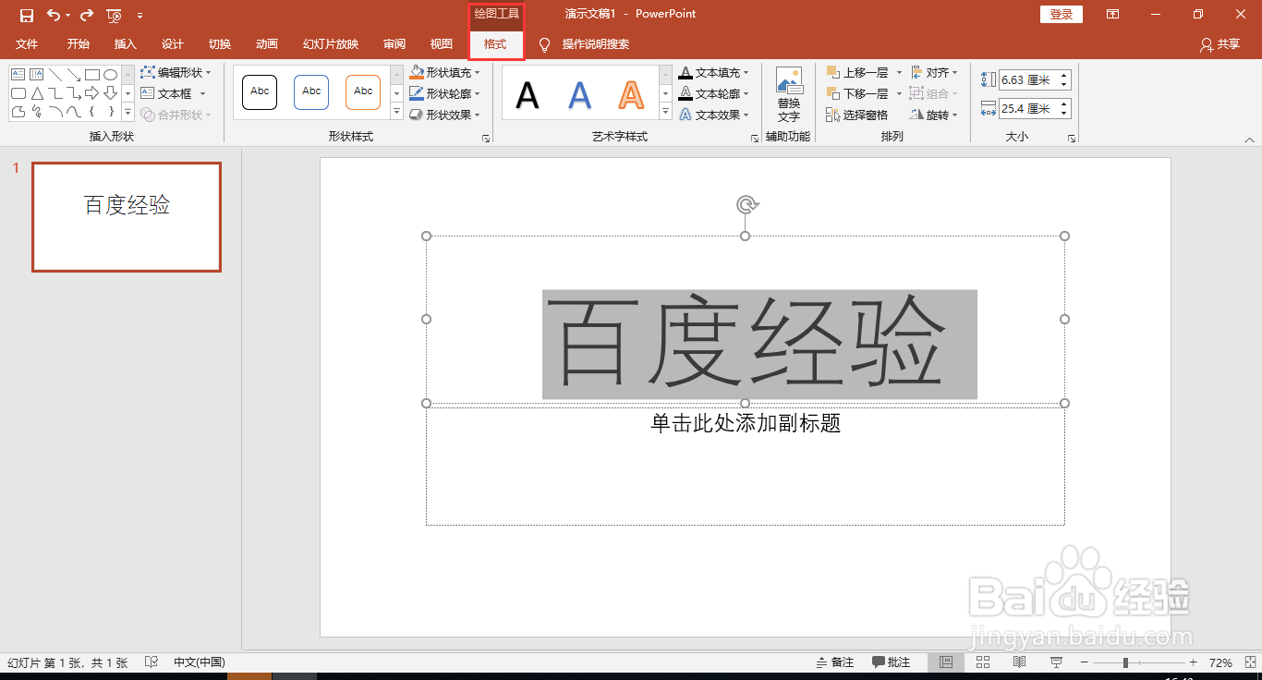Insert a horizontal text box shape

click(x=18, y=74)
